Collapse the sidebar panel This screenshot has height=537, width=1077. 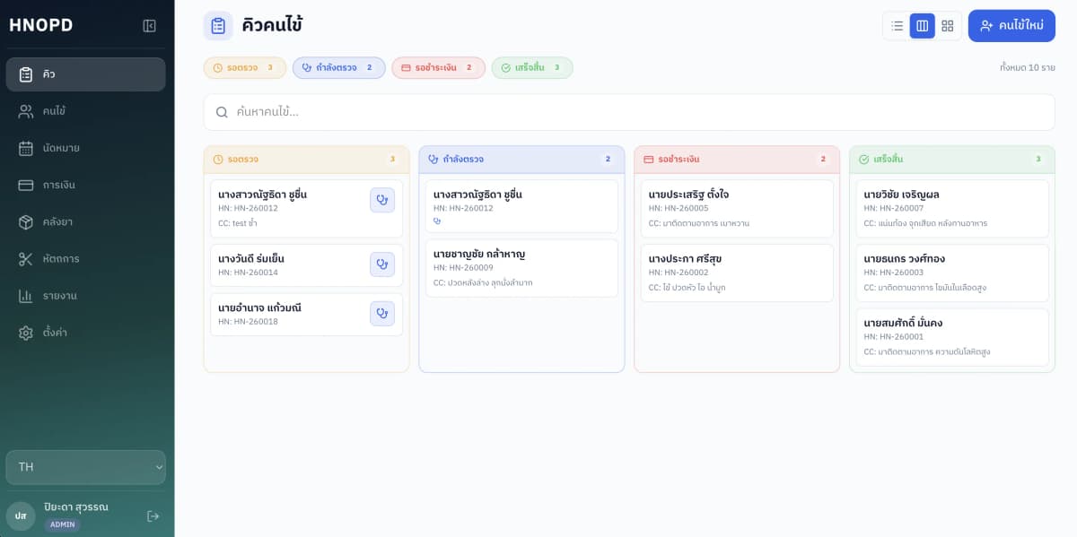point(150,26)
